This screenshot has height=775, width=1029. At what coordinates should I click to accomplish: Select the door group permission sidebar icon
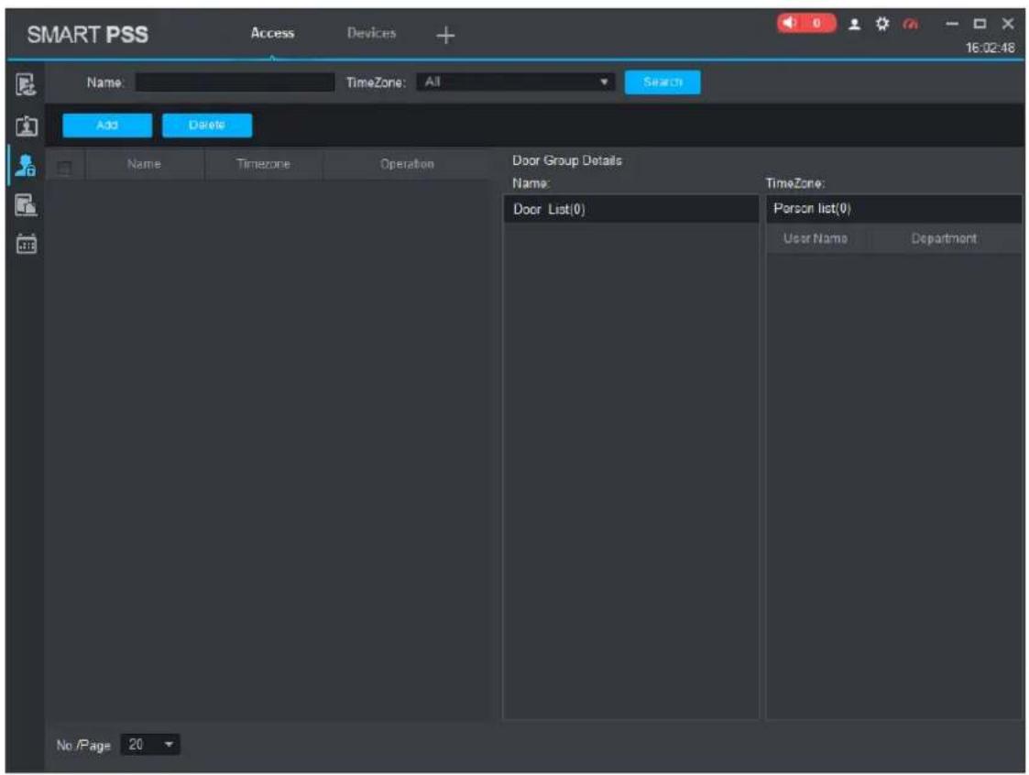click(26, 166)
